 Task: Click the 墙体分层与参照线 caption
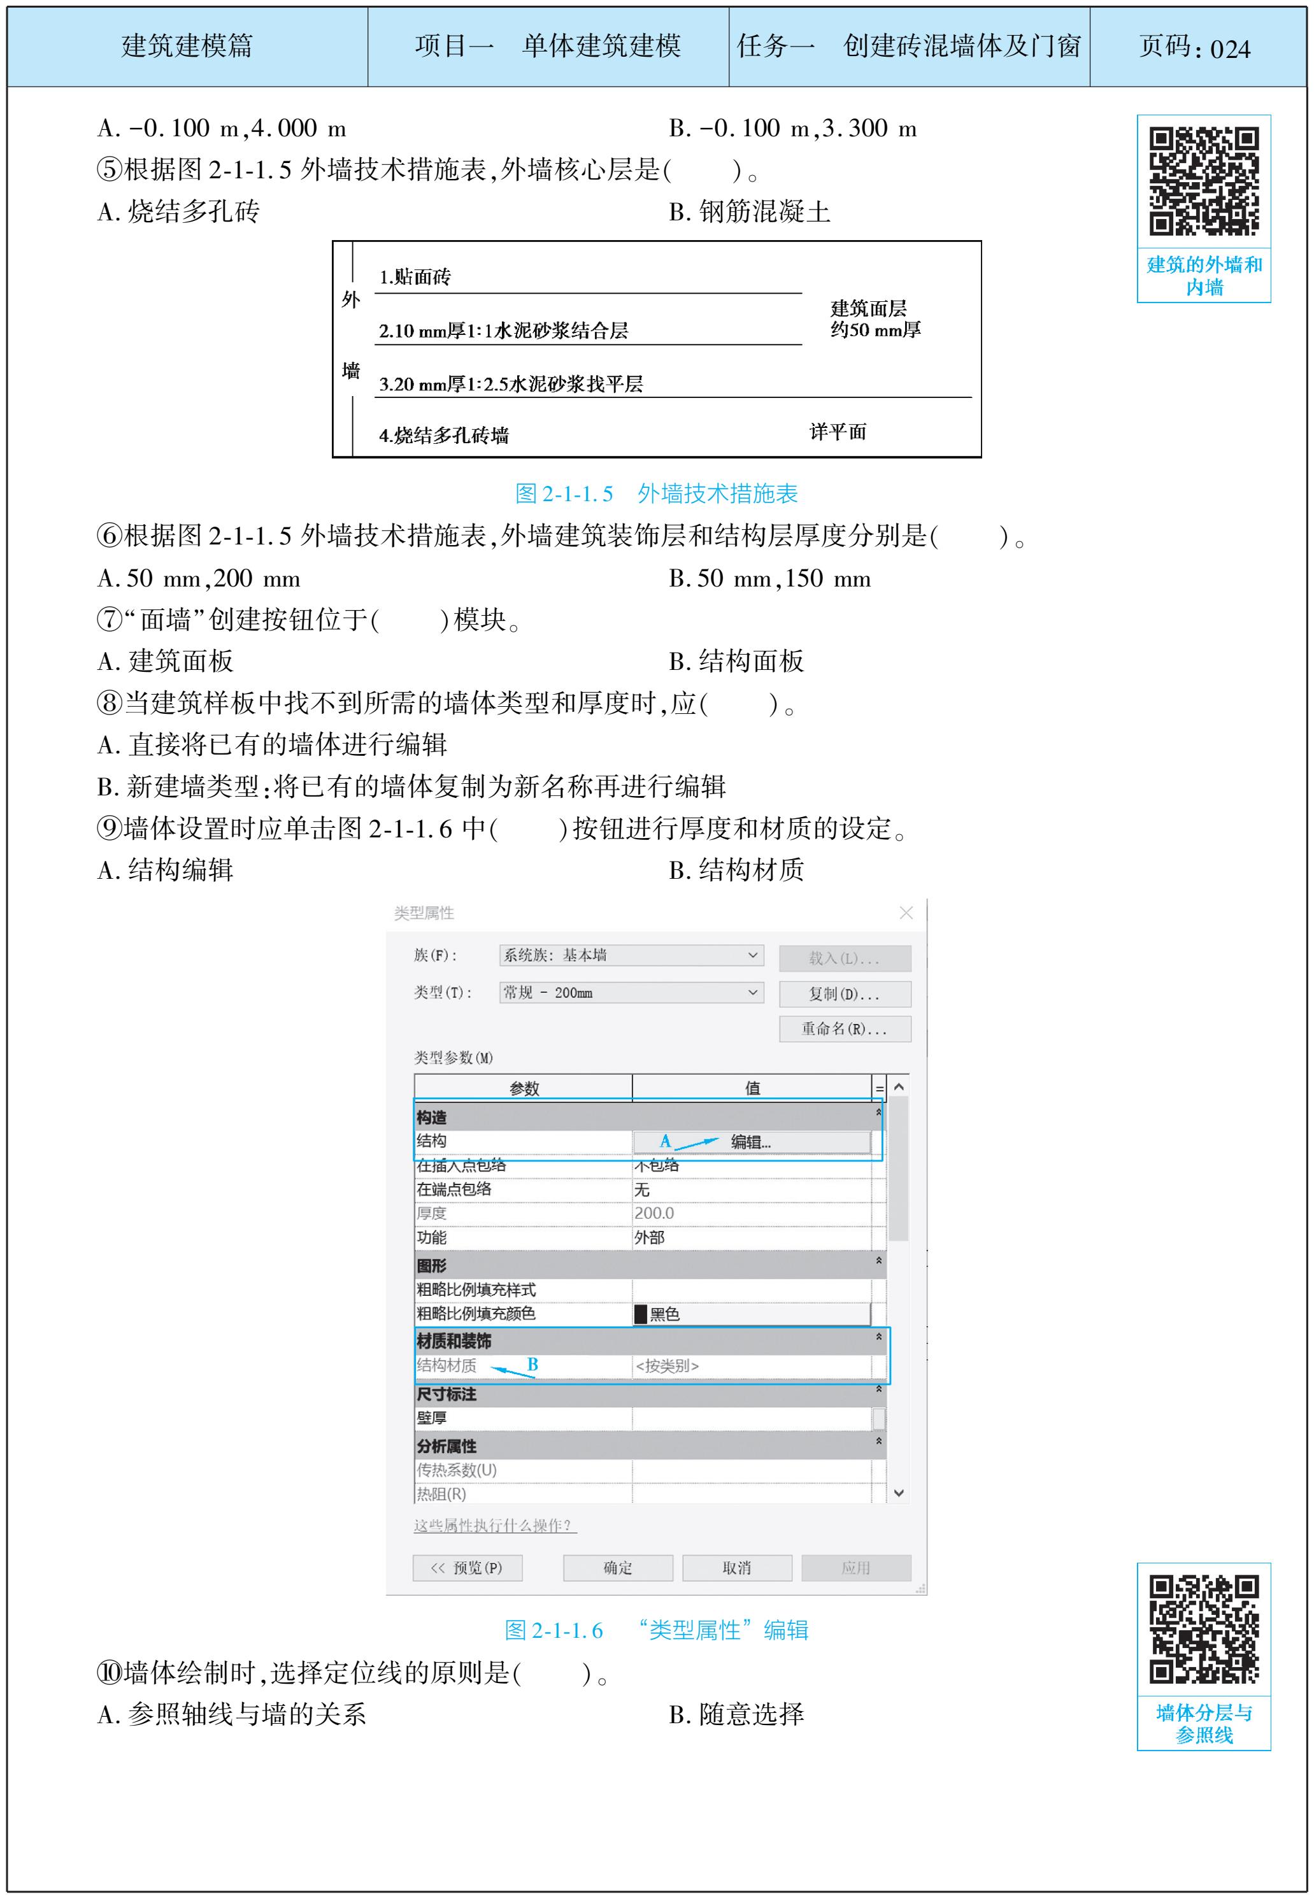point(1204,1724)
